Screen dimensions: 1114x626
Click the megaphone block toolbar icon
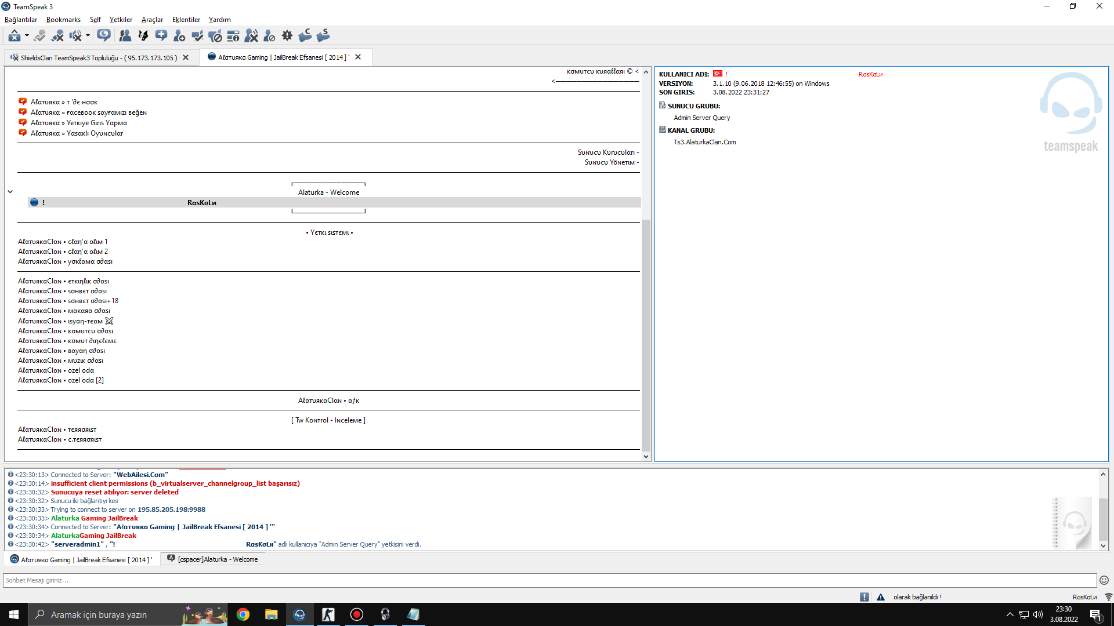(x=215, y=36)
